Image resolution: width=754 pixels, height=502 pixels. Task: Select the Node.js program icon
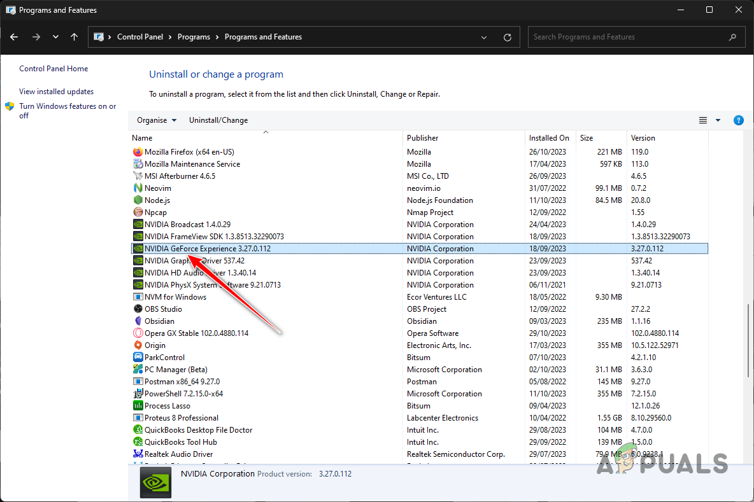[138, 200]
